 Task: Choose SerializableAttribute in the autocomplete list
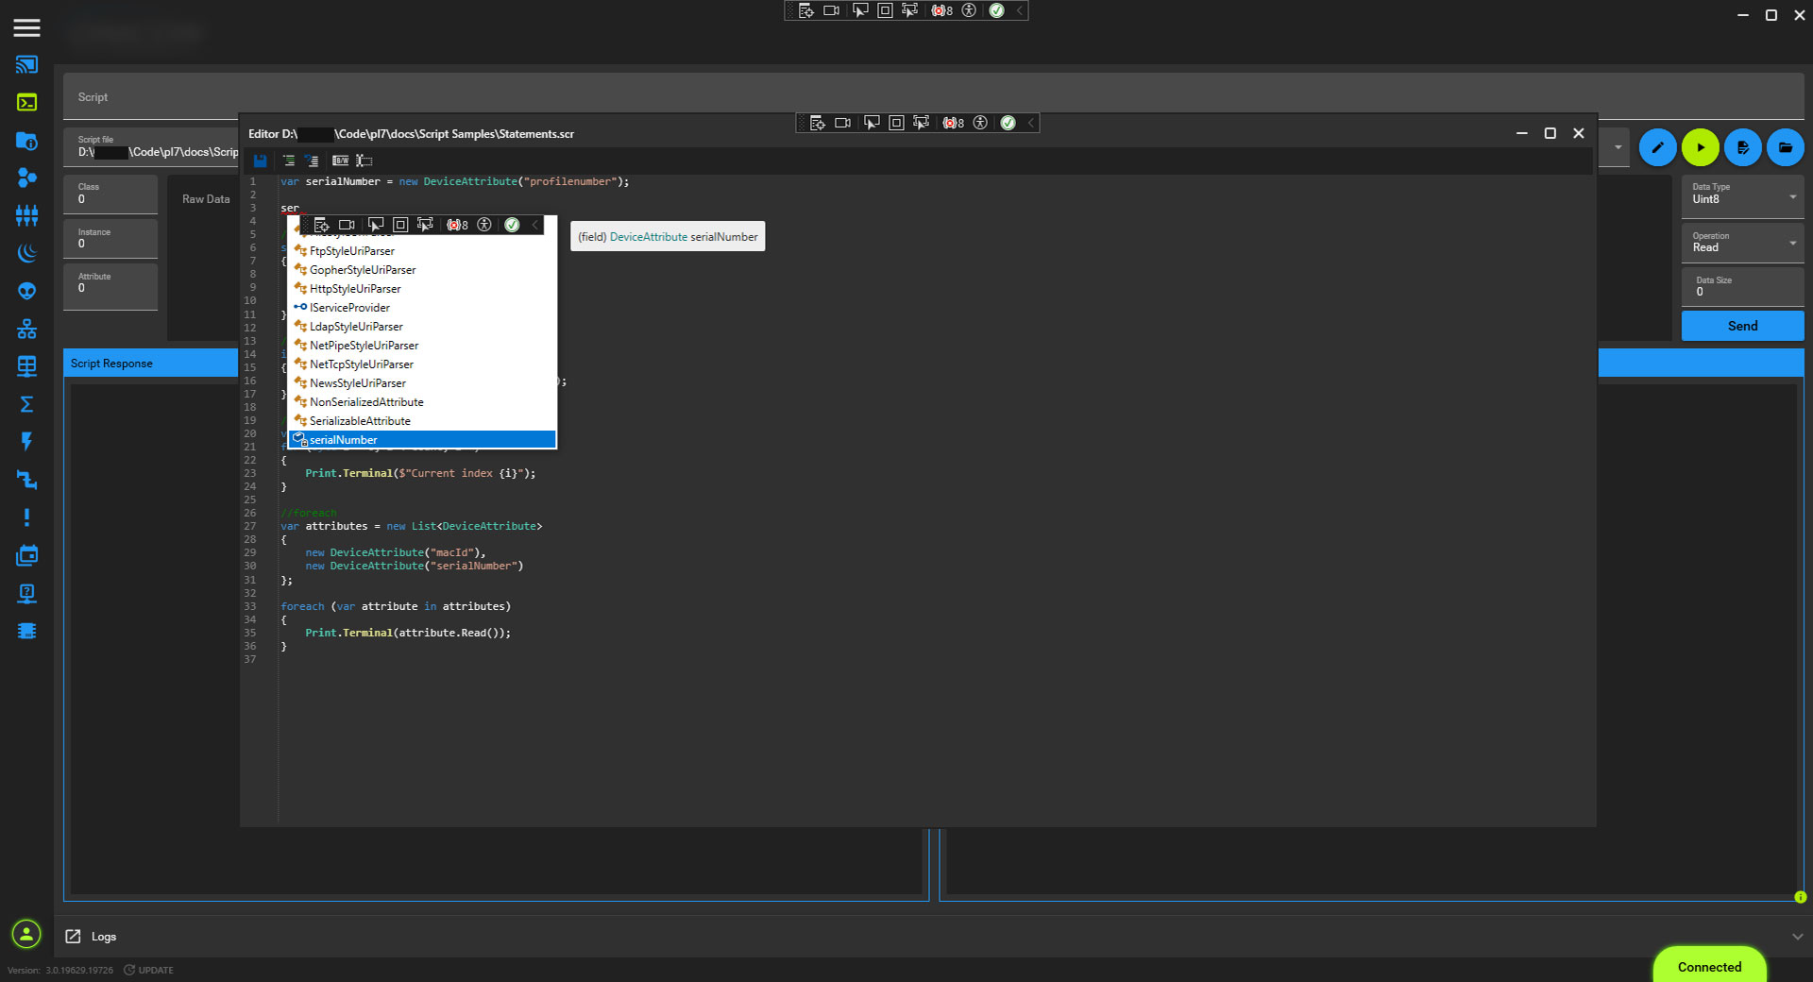360,421
